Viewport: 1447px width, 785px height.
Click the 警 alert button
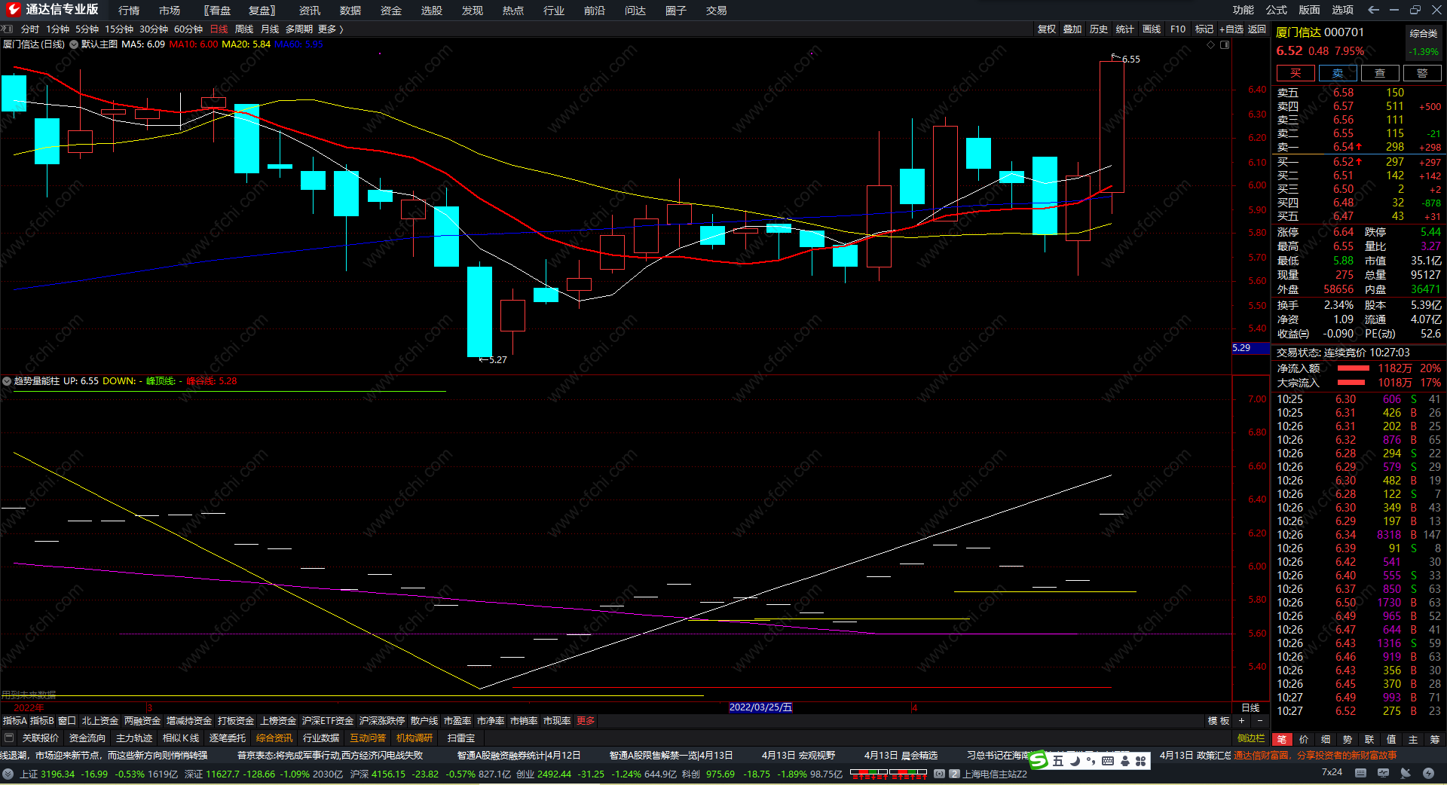pos(1422,73)
